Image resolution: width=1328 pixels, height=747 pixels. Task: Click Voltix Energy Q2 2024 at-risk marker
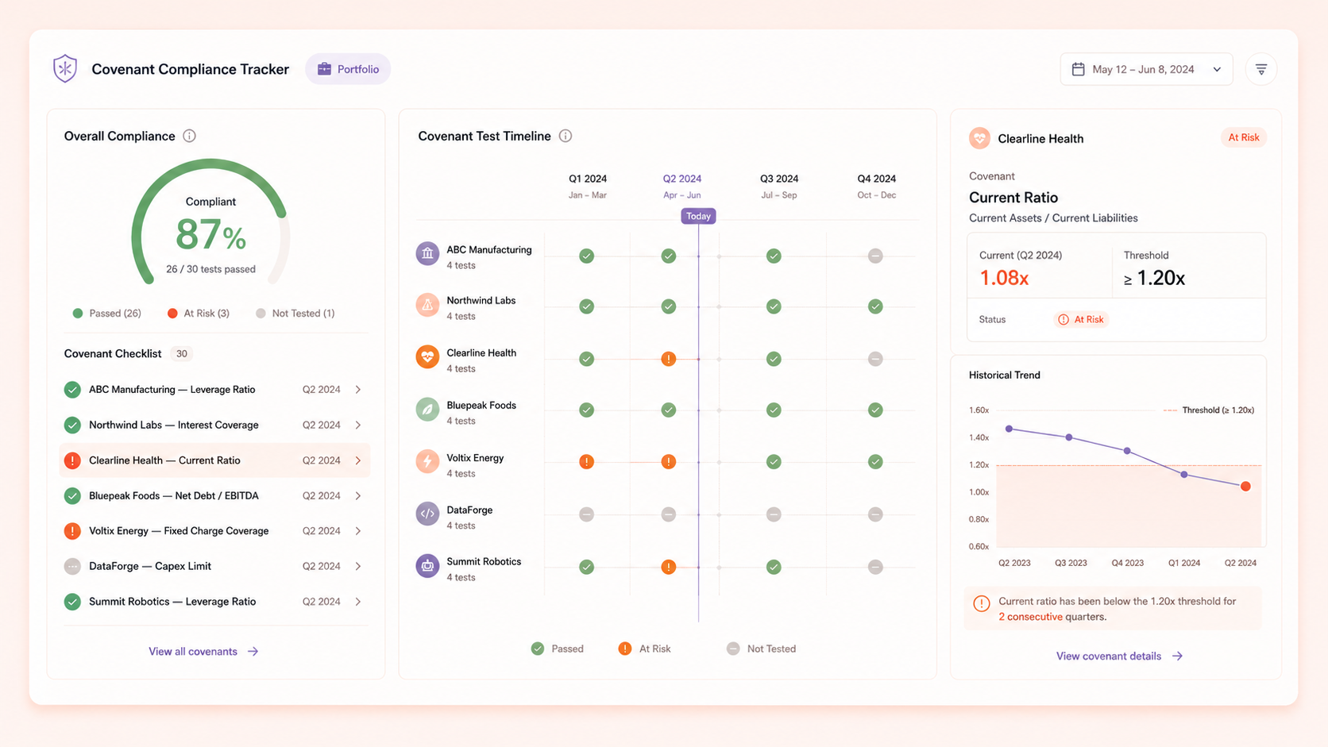point(669,462)
